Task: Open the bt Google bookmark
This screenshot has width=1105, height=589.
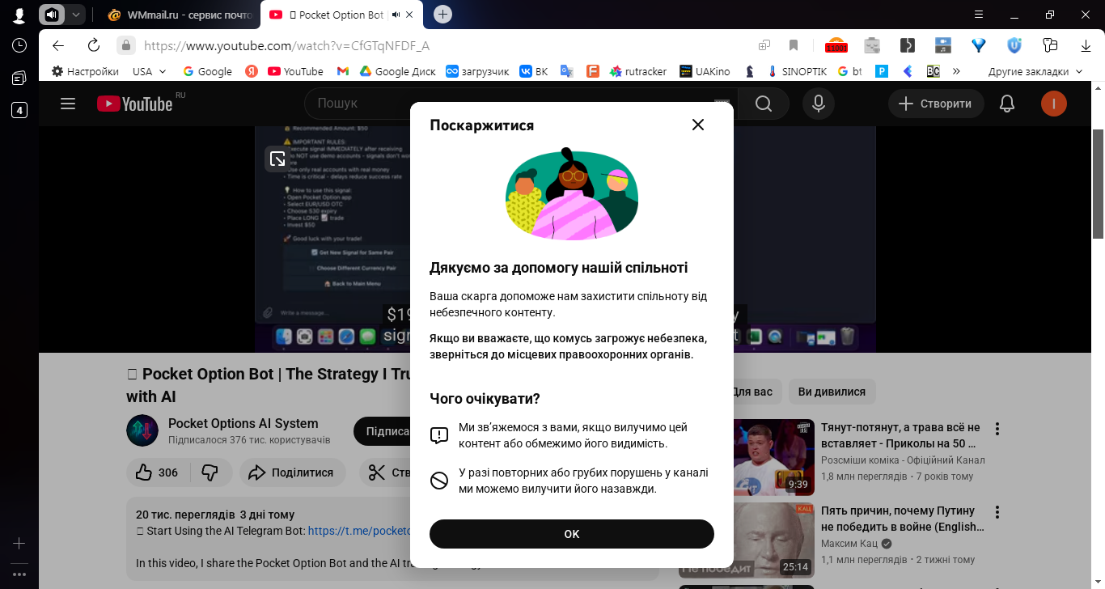Action: (x=850, y=71)
